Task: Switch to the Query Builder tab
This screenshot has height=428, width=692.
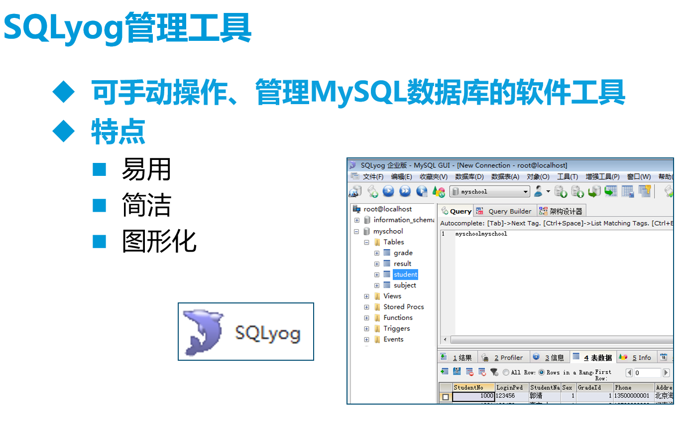Action: coord(505,211)
